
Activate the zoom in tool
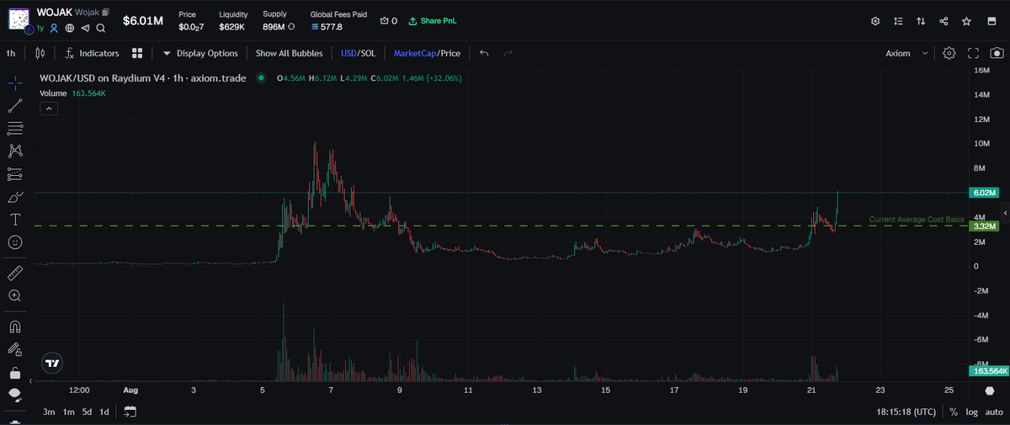[x=15, y=296]
